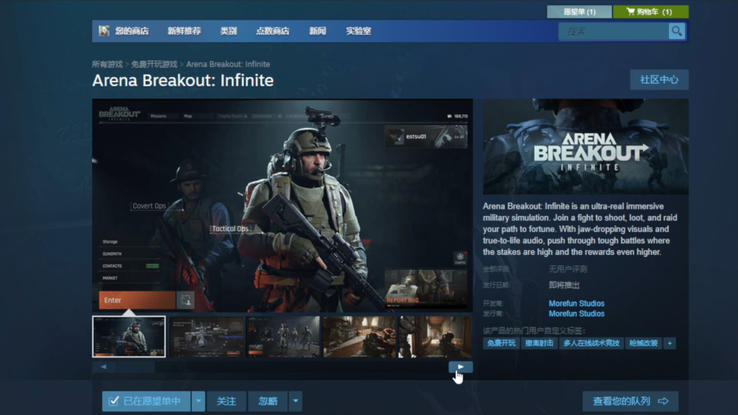738x415 pixels.
Task: Open the 您的商店 menu
Action: pos(132,31)
